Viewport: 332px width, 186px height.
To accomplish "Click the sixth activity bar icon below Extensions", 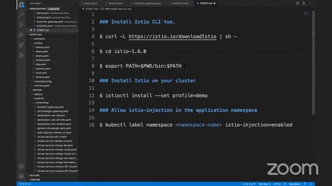I will (21, 55).
